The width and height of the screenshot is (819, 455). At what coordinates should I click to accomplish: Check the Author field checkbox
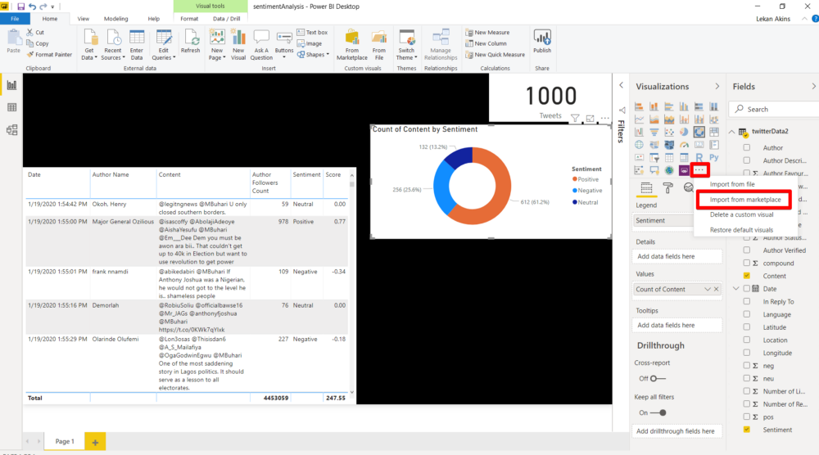(746, 147)
